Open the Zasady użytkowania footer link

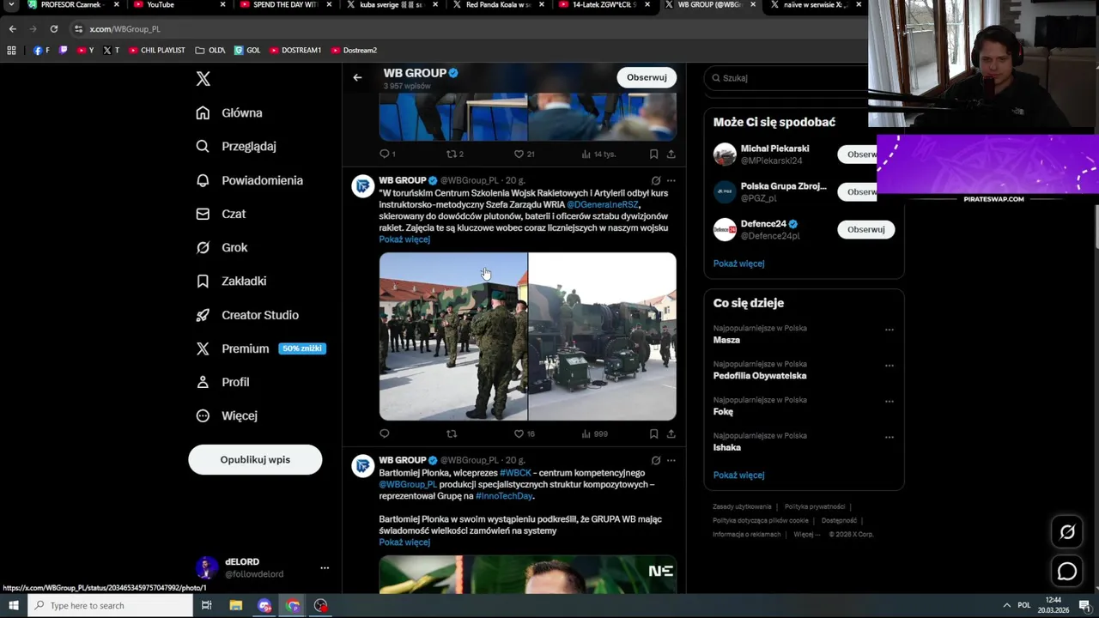pyautogui.click(x=742, y=507)
